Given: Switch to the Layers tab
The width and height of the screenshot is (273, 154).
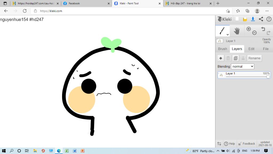Looking at the screenshot, I should pyautogui.click(x=237, y=49).
